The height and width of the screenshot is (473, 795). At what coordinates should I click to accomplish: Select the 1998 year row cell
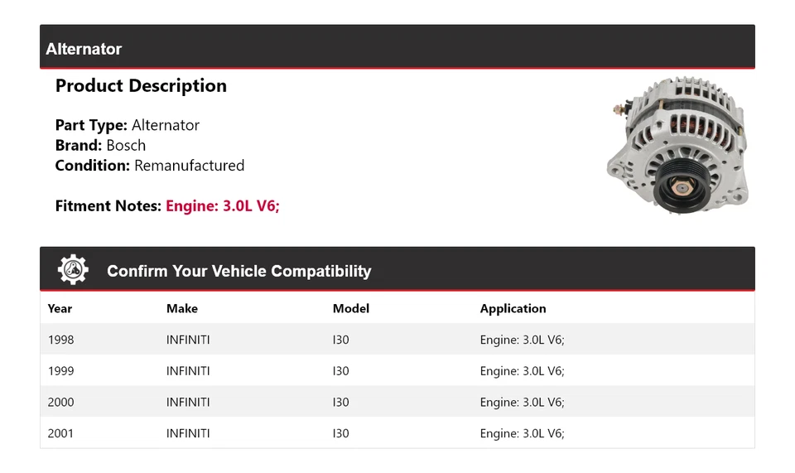coord(60,340)
